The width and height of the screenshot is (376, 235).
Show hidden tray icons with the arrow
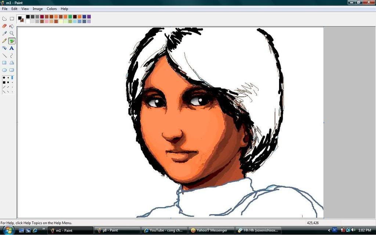click(x=329, y=230)
